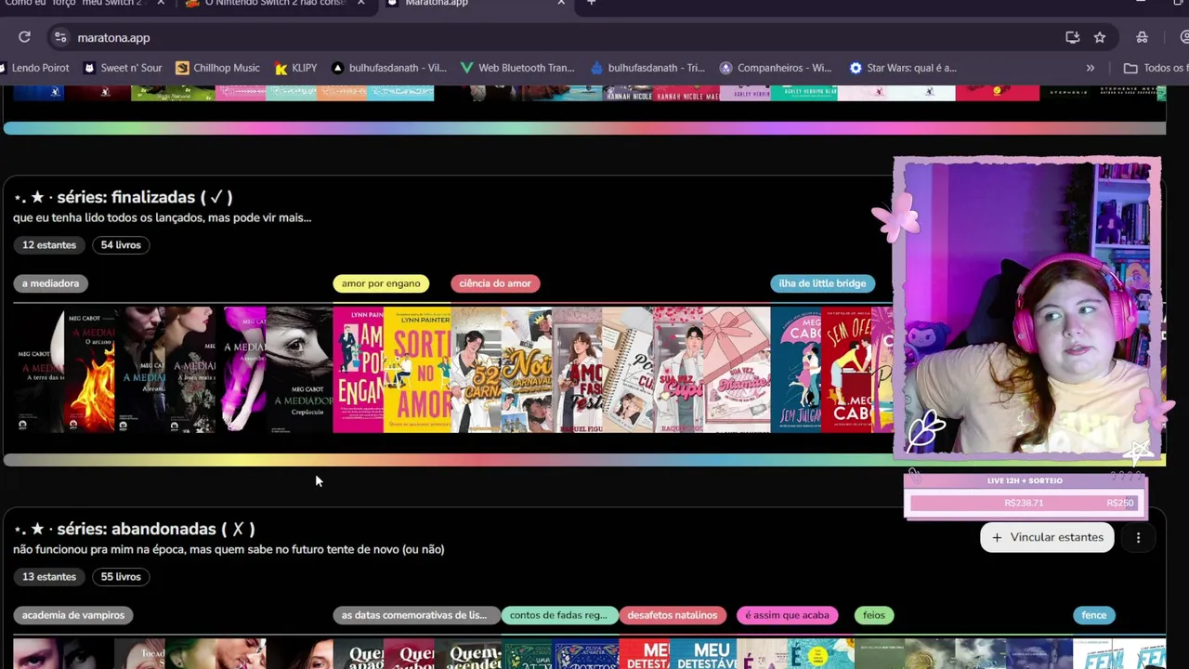The image size is (1189, 669).
Task: Switch to the 'meu Switch 2' tab
Action: tap(74, 3)
